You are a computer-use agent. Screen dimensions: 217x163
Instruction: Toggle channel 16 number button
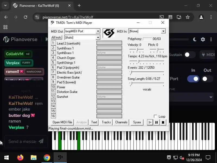click(53, 116)
